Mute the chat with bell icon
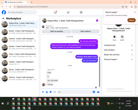 [x=115, y=37]
